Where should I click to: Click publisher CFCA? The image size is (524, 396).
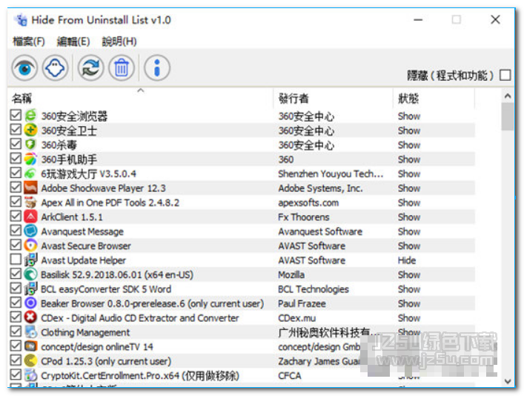290,375
